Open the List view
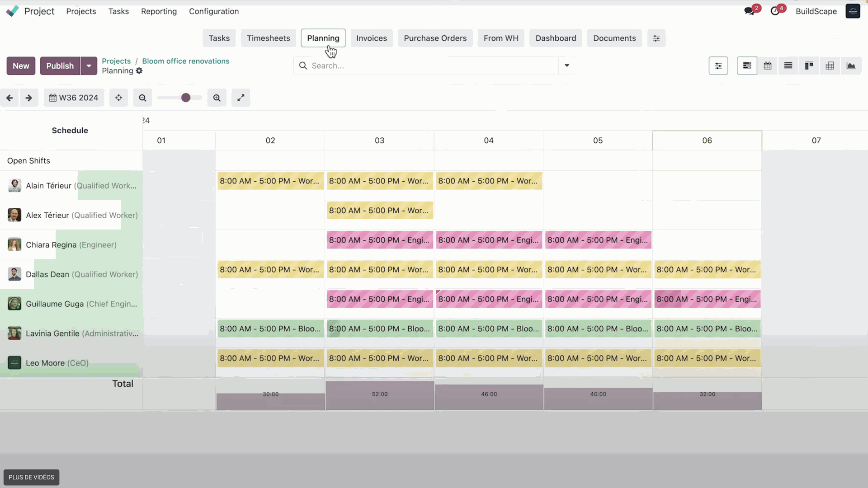Viewport: 868px width, 488px height. 788,66
